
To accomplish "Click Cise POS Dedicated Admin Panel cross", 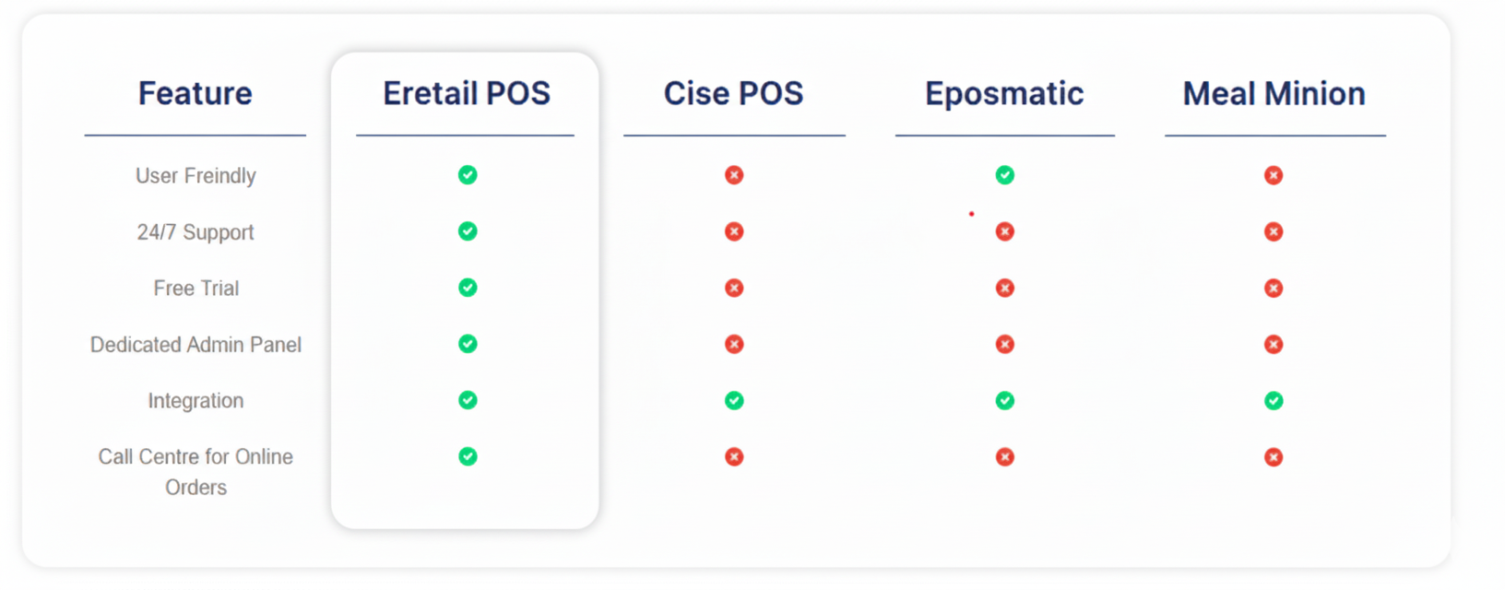I will (x=734, y=345).
